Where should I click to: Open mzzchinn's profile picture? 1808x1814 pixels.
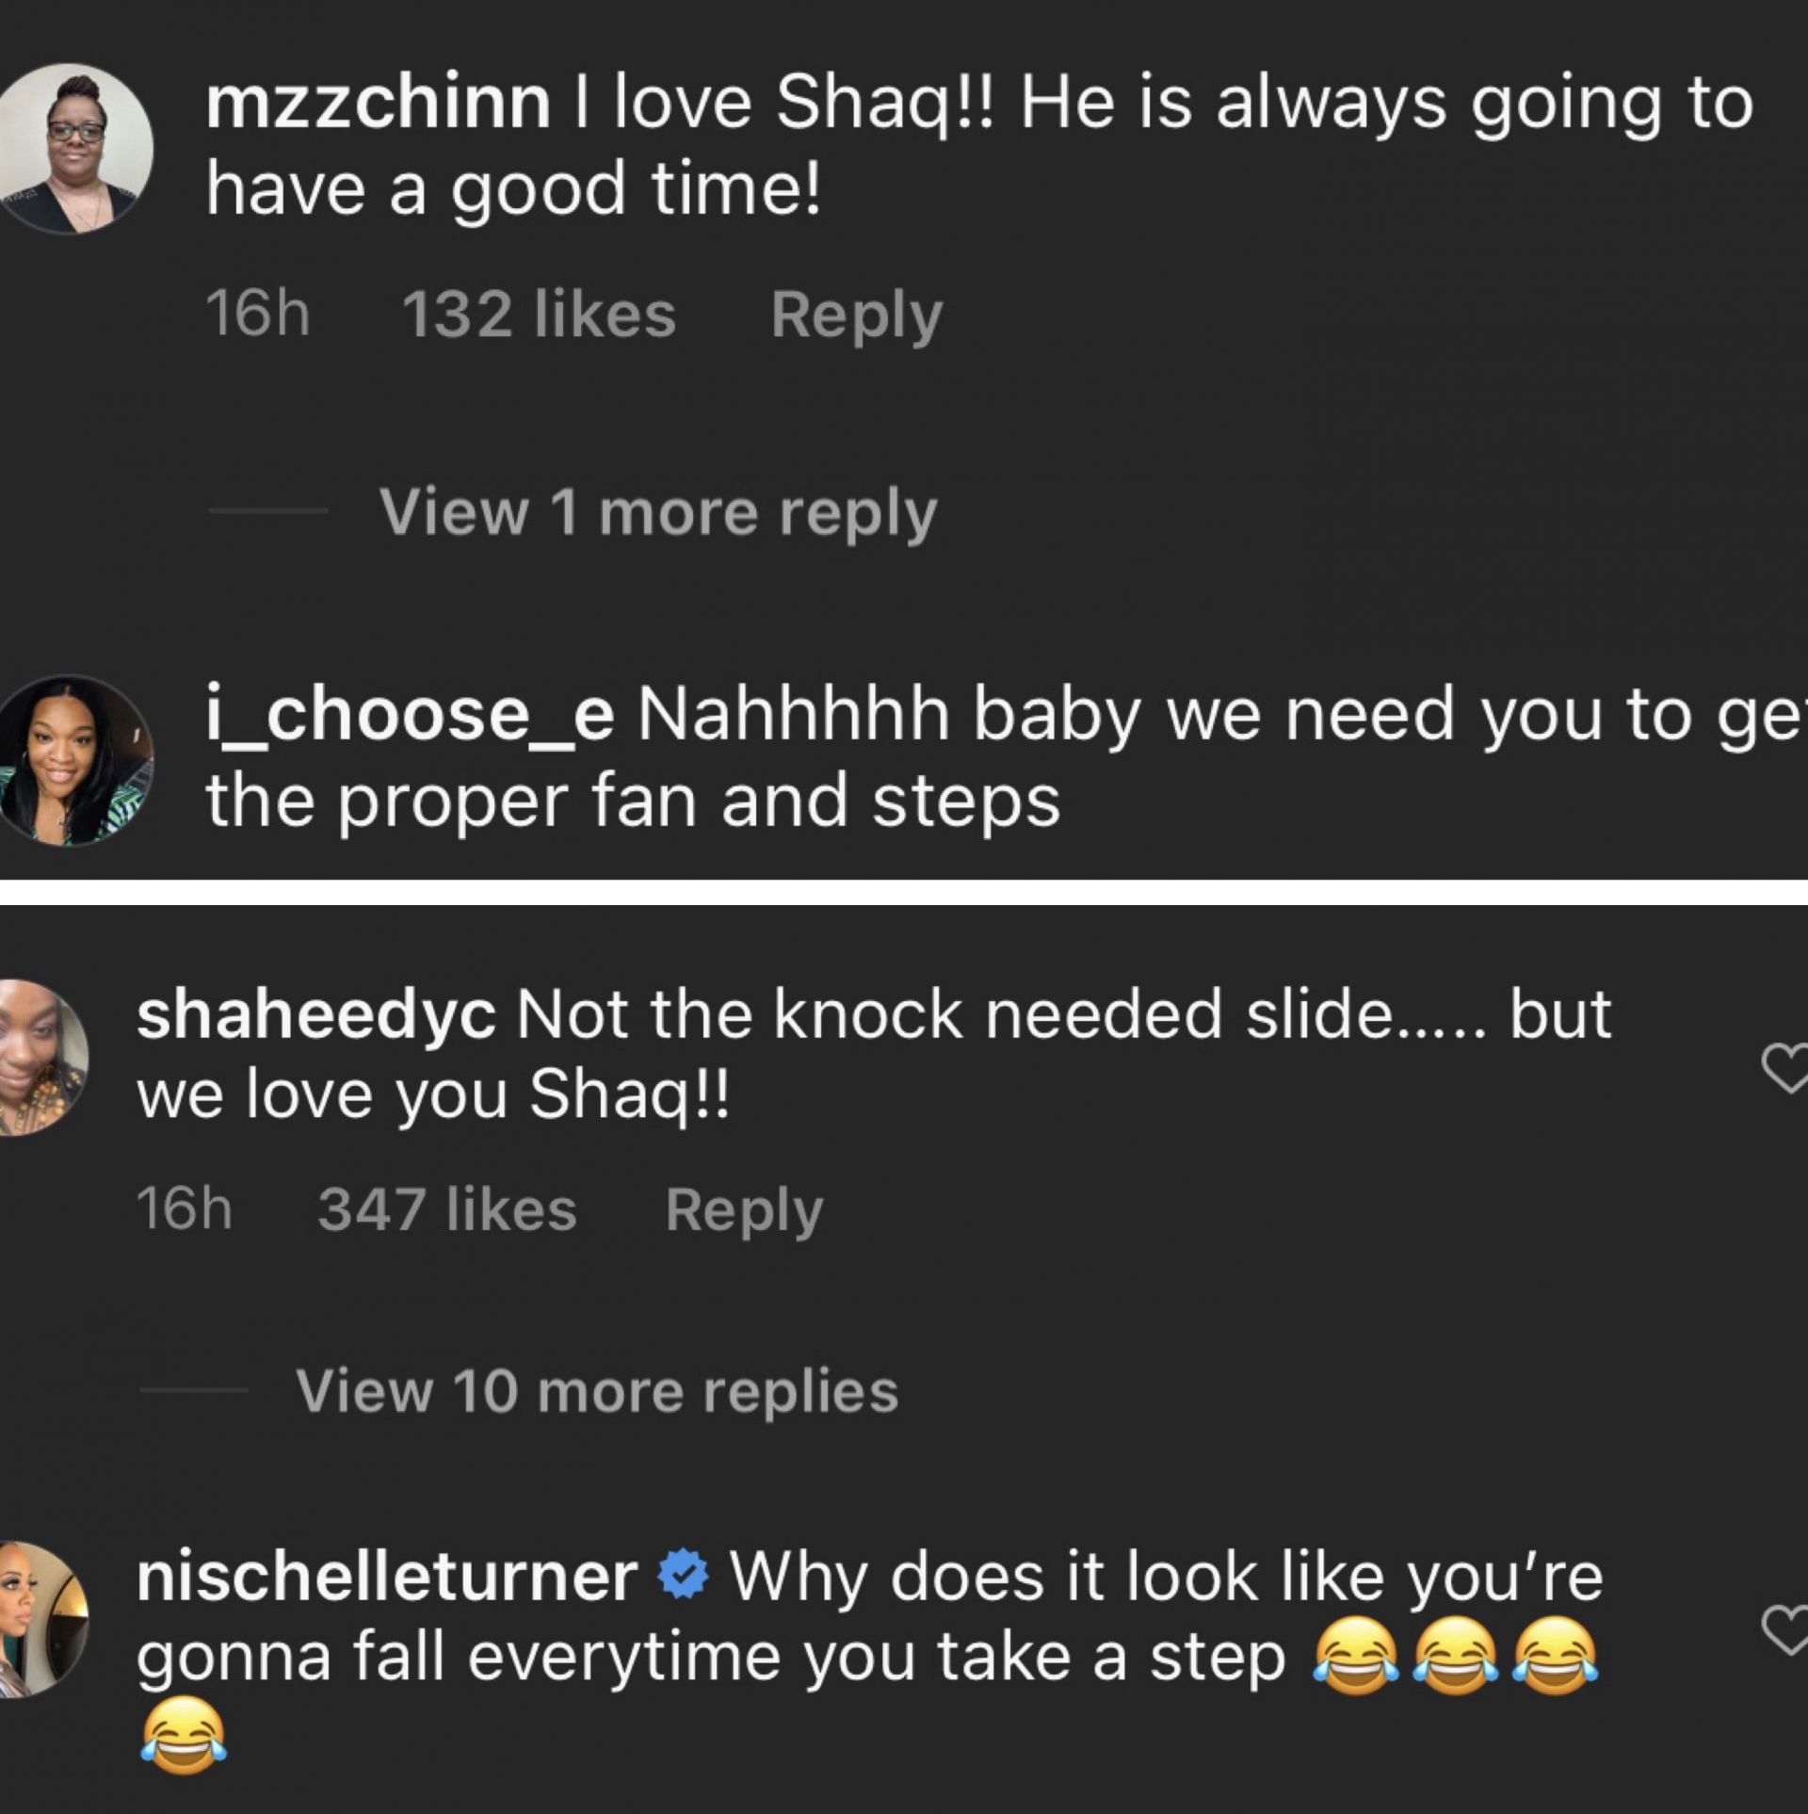(x=73, y=148)
